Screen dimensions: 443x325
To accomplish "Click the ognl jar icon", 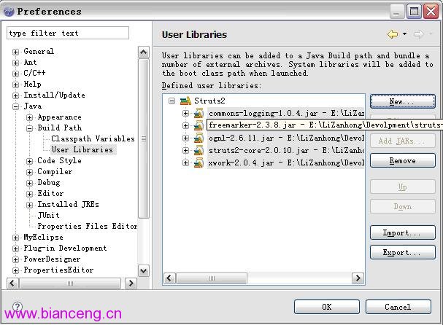I will (x=199, y=138).
